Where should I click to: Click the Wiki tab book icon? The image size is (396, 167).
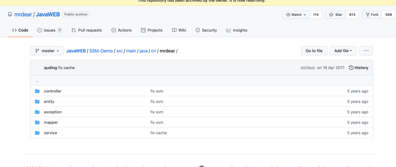[x=174, y=30]
